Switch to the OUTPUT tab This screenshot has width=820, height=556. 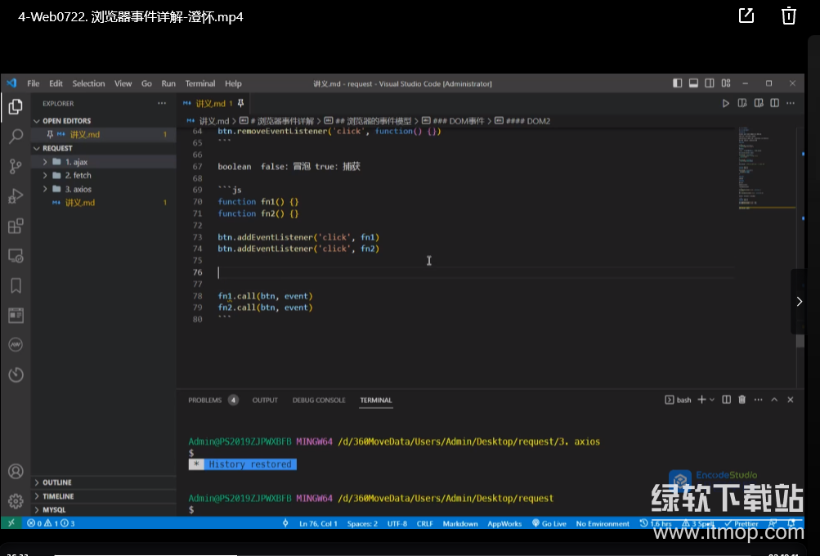[265, 400]
